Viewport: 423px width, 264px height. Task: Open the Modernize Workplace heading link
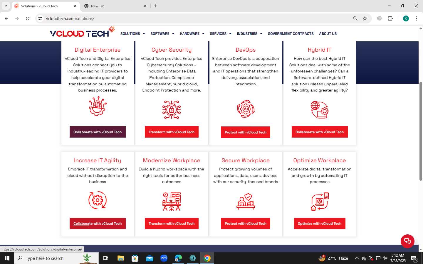pyautogui.click(x=172, y=160)
